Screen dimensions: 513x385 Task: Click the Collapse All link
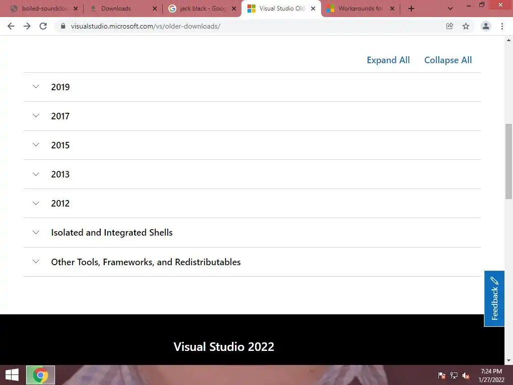(448, 60)
